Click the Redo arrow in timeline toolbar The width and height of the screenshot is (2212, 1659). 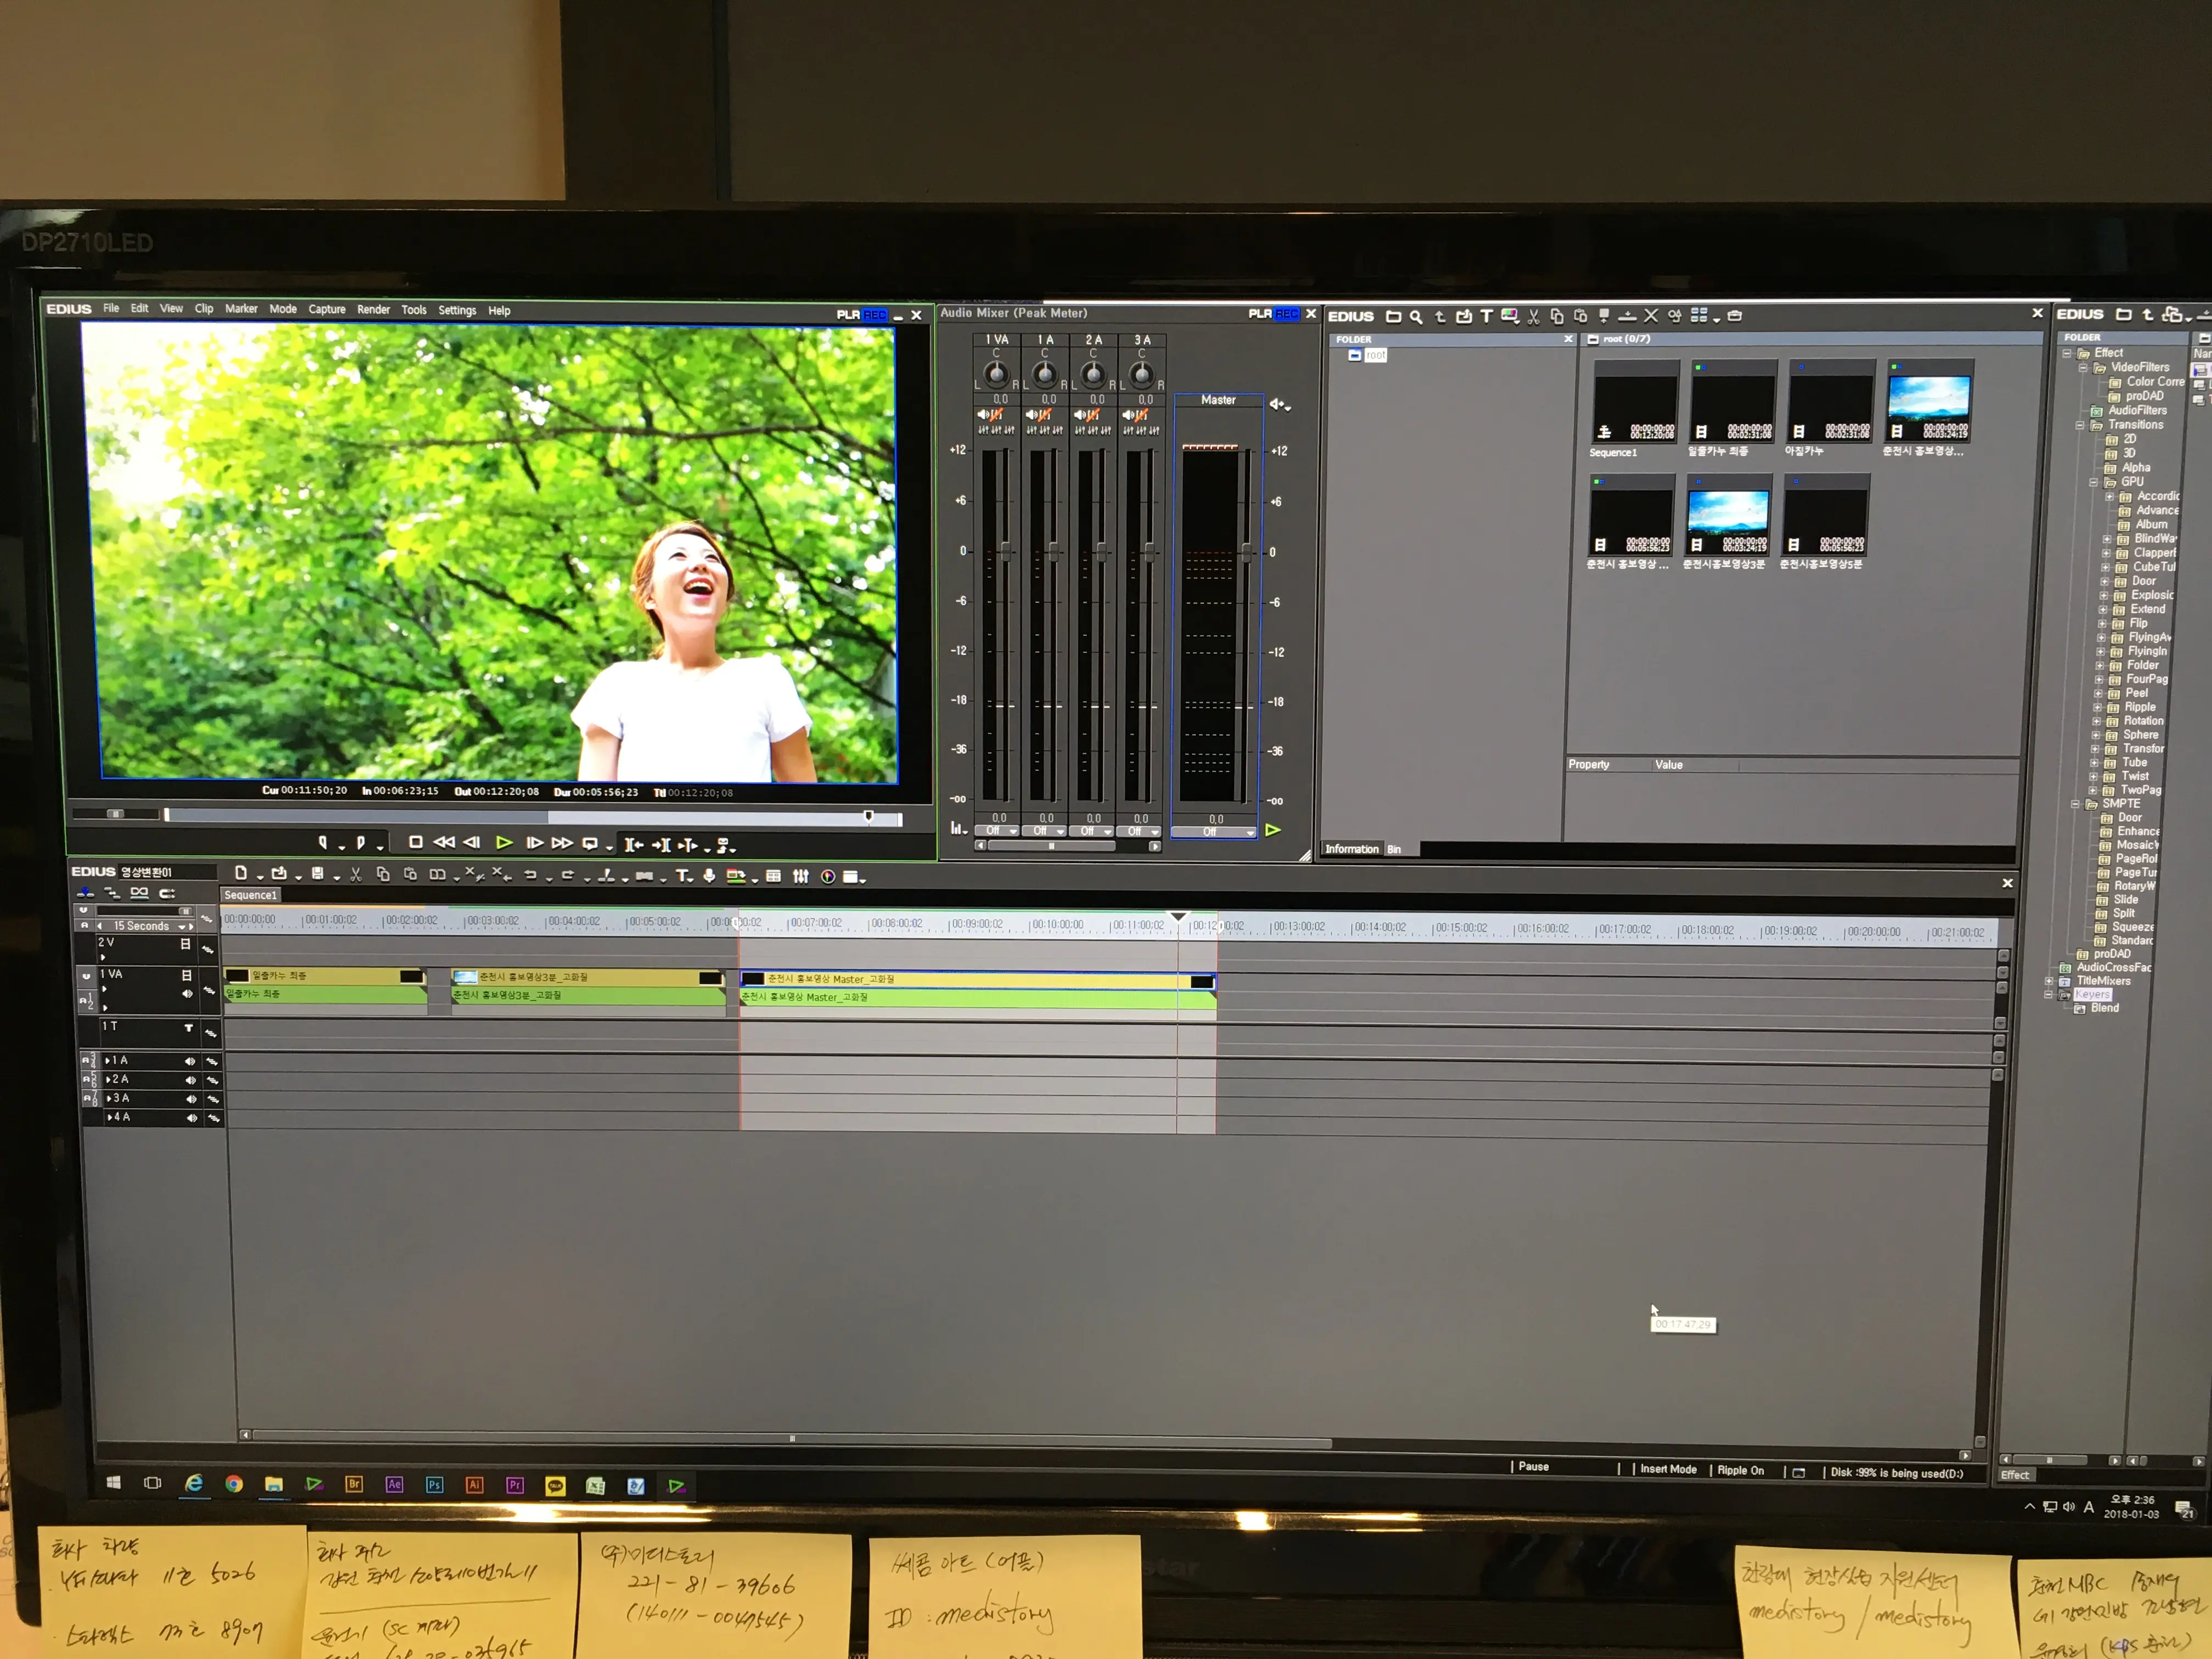[x=568, y=875]
